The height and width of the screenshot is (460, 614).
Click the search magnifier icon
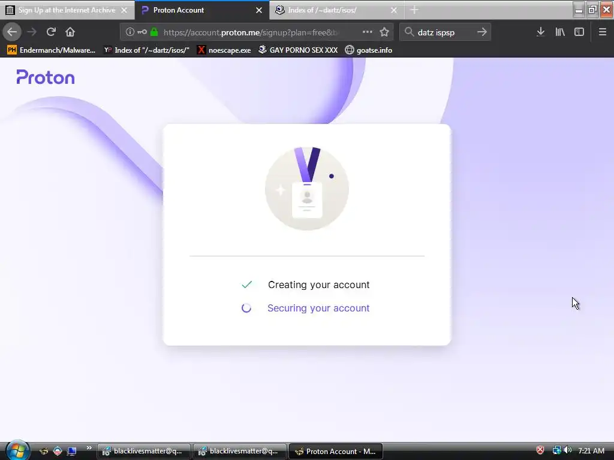click(409, 32)
